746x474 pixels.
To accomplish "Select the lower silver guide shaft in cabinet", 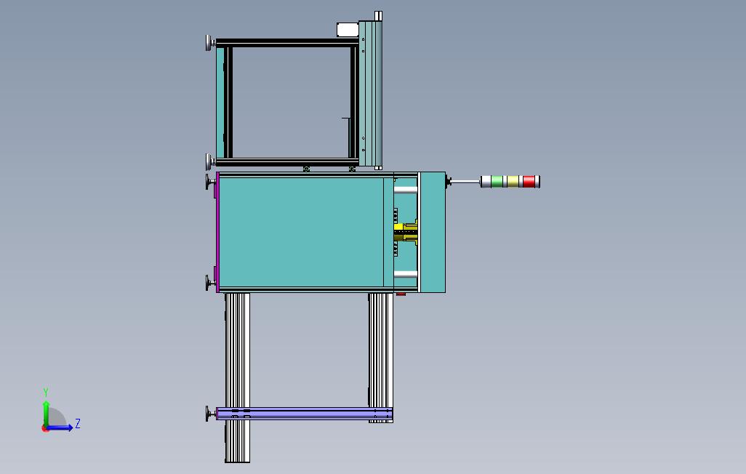I will click(406, 275).
